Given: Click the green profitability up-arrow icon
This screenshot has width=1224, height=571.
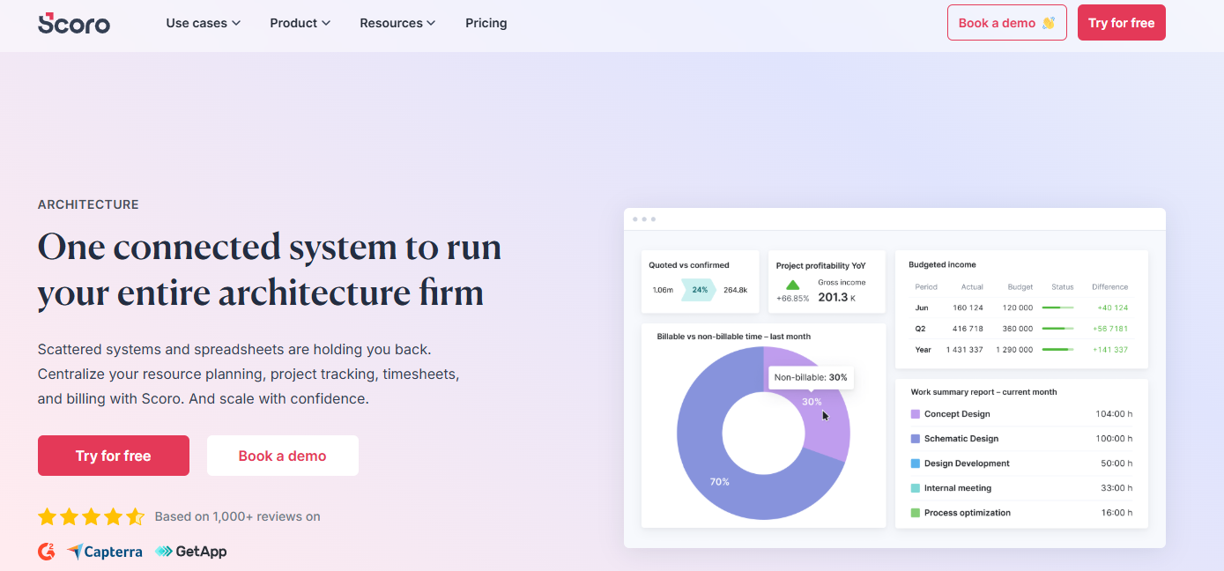Looking at the screenshot, I should (x=792, y=285).
